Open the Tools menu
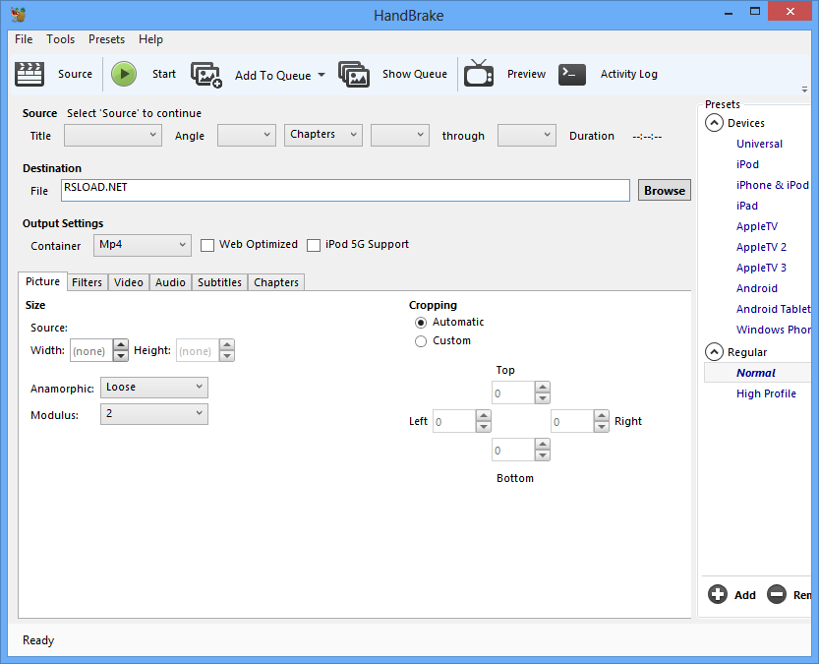This screenshot has height=664, width=819. (60, 39)
